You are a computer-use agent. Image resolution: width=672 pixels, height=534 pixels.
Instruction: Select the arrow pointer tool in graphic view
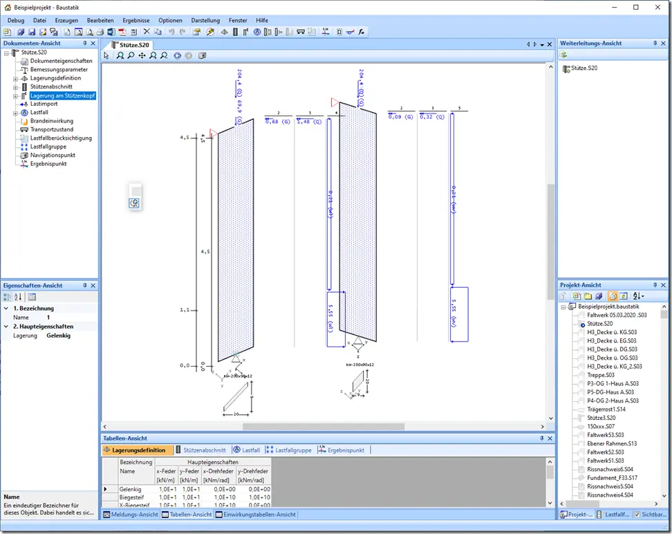coord(106,56)
